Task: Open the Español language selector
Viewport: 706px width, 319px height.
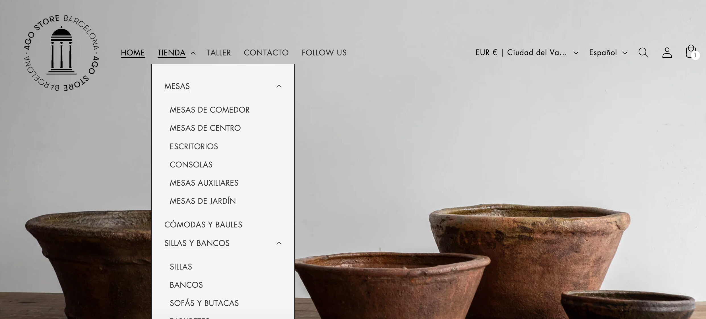Action: [x=608, y=53]
